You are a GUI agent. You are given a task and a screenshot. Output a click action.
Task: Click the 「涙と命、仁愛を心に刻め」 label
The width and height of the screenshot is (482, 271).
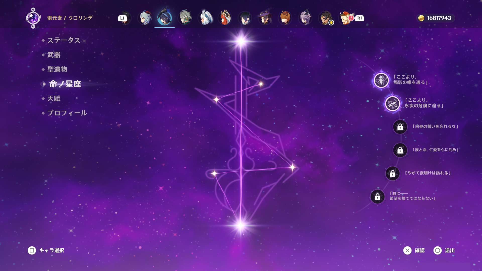tap(435, 150)
